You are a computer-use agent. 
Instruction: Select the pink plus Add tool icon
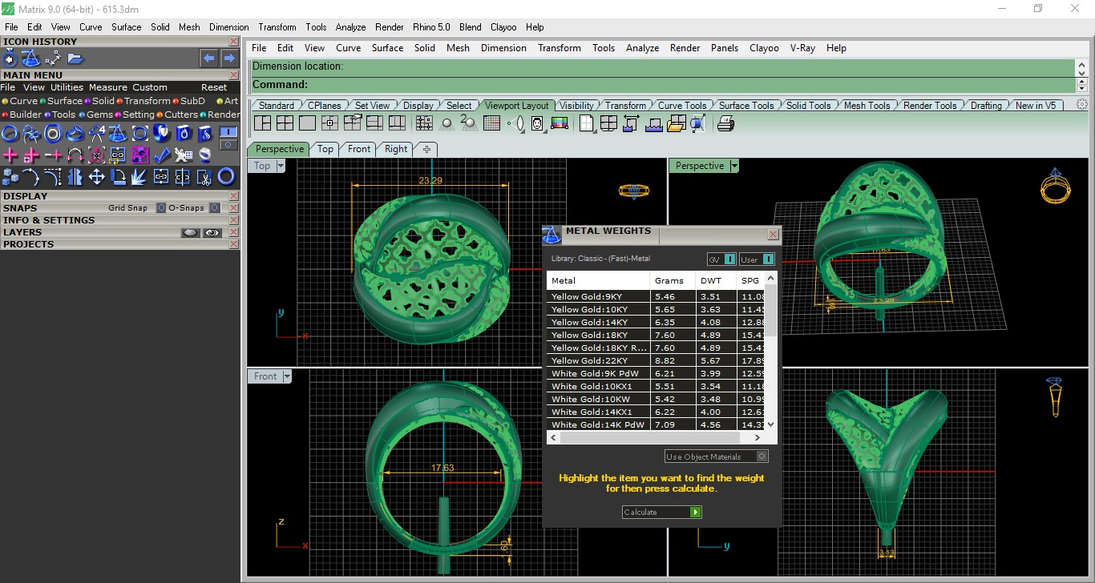[10, 155]
